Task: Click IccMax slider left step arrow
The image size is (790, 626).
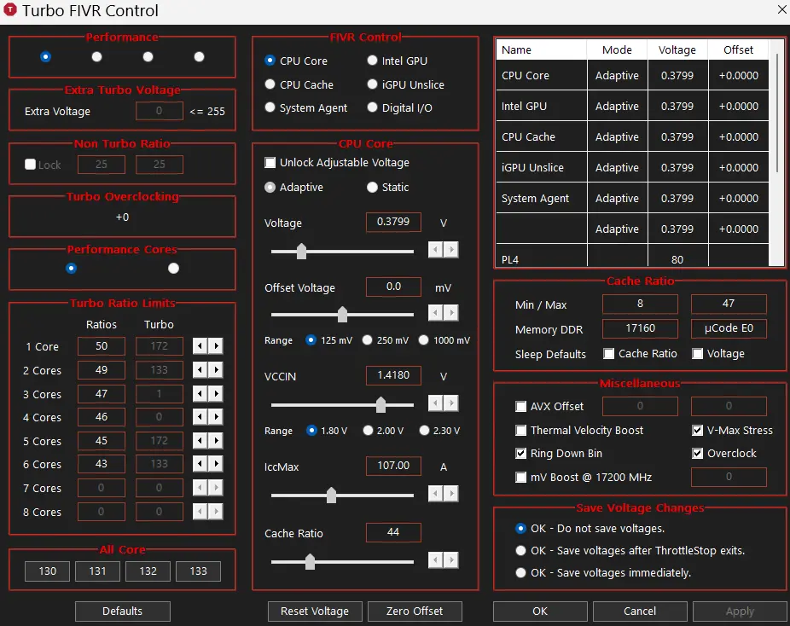Action: pyautogui.click(x=435, y=494)
